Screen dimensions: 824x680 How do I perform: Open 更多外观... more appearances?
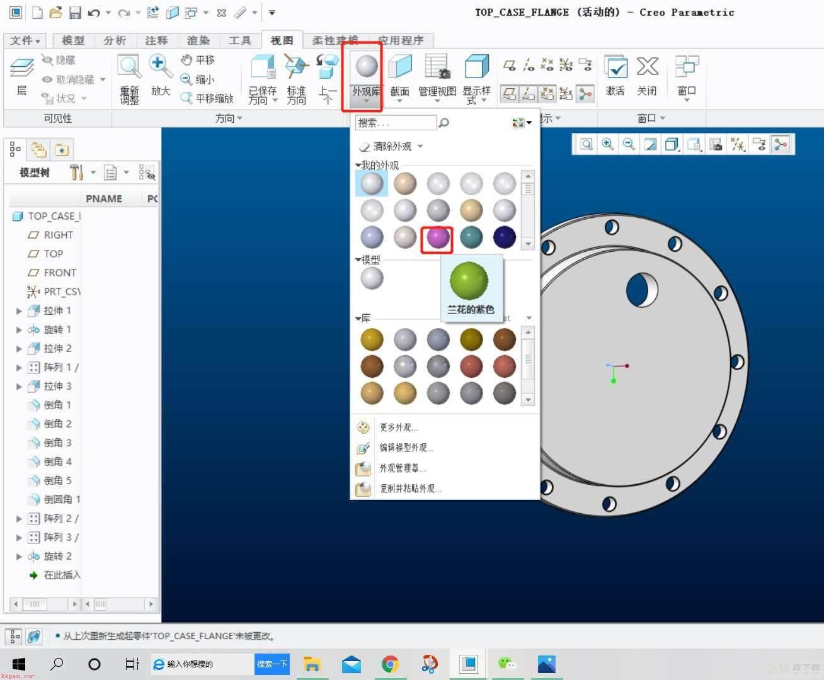[398, 428]
